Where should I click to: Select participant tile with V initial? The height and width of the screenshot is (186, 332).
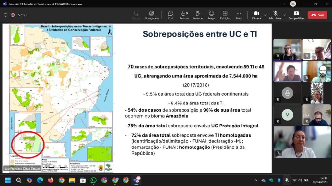(287, 115)
